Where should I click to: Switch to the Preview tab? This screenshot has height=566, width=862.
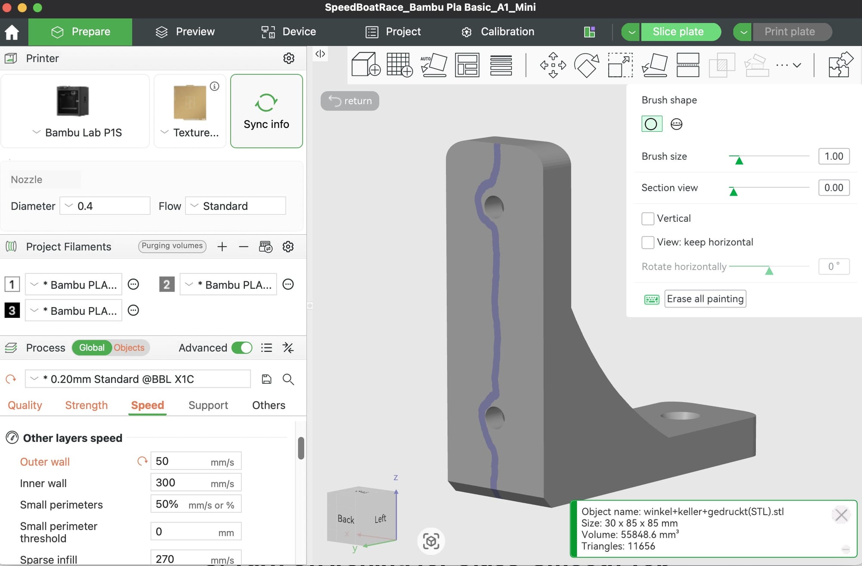click(185, 31)
